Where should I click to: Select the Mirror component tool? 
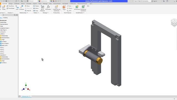(36, 8)
